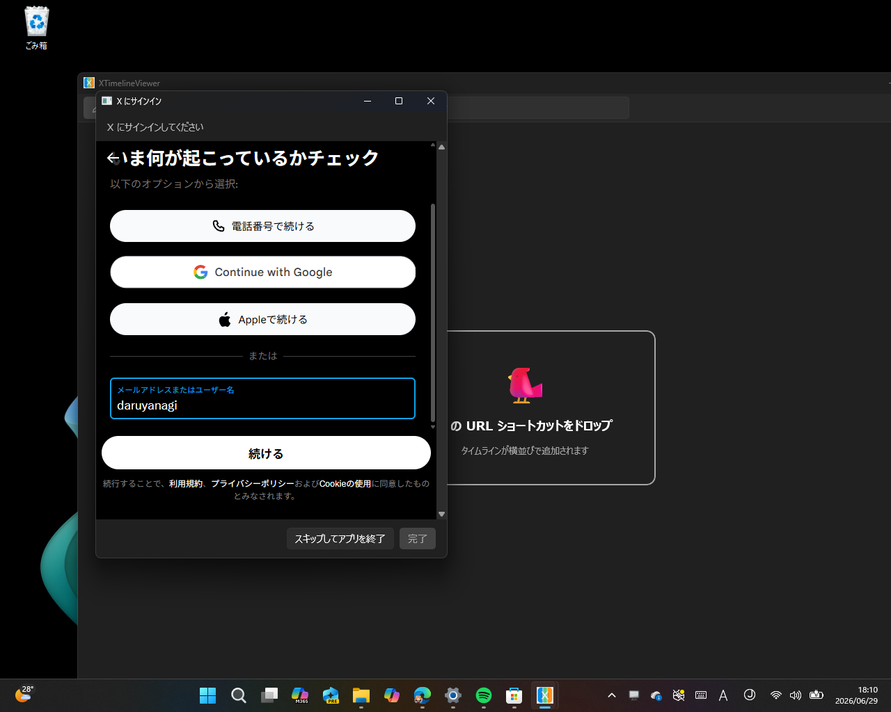This screenshot has height=712, width=891.
Task: Open the Cookieの使用 link
Action: coord(345,483)
